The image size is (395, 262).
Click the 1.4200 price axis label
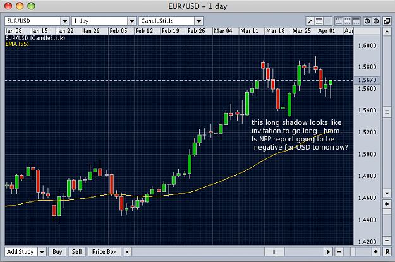coord(367,242)
